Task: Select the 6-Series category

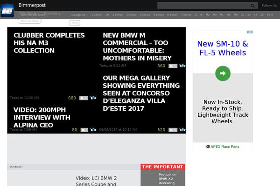Action: pos(172,15)
